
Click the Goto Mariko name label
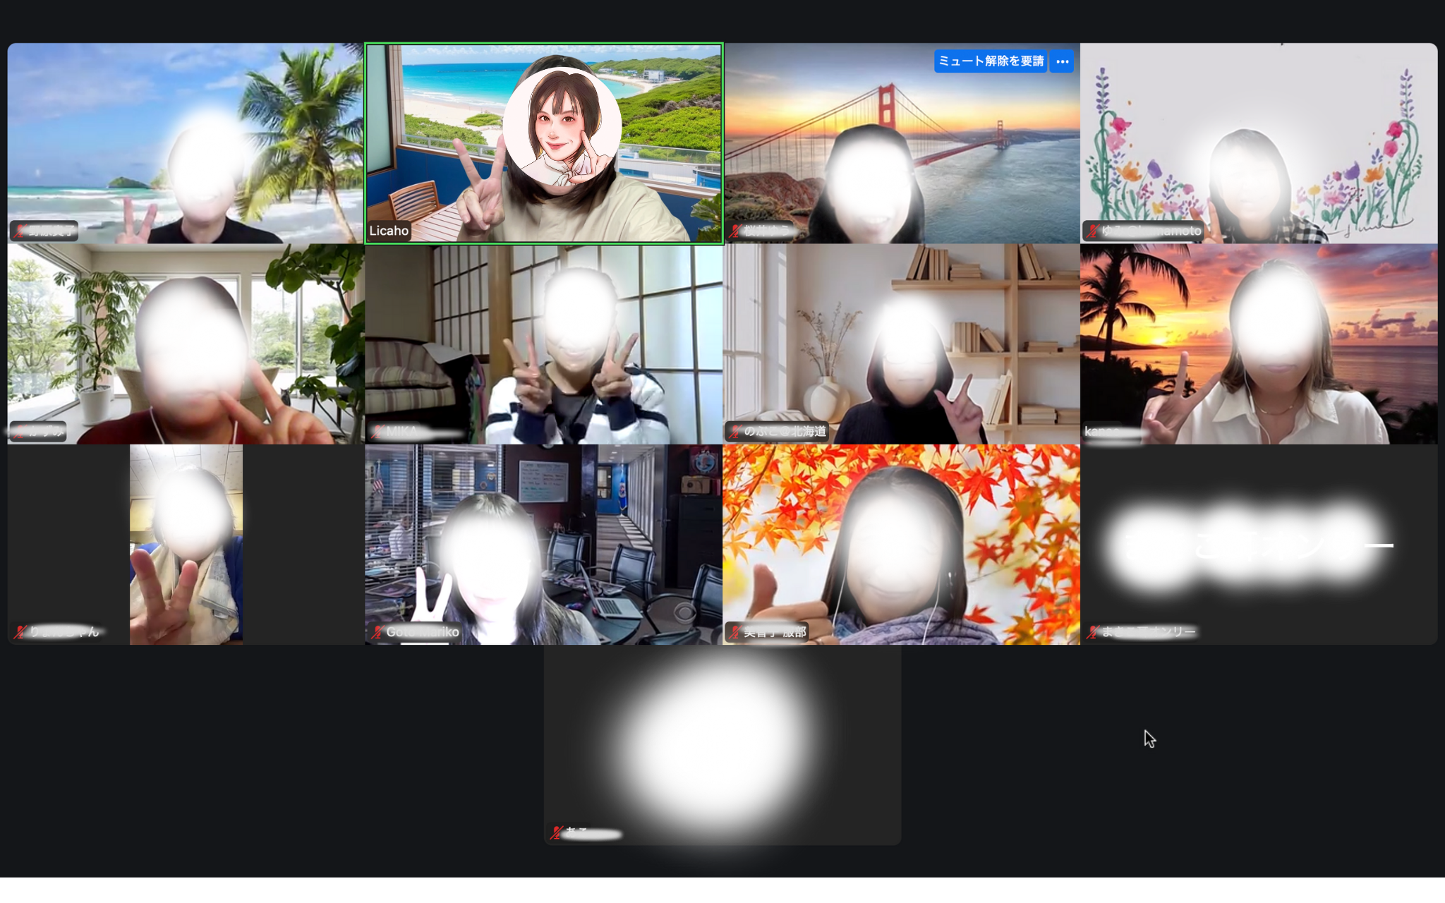pos(422,632)
